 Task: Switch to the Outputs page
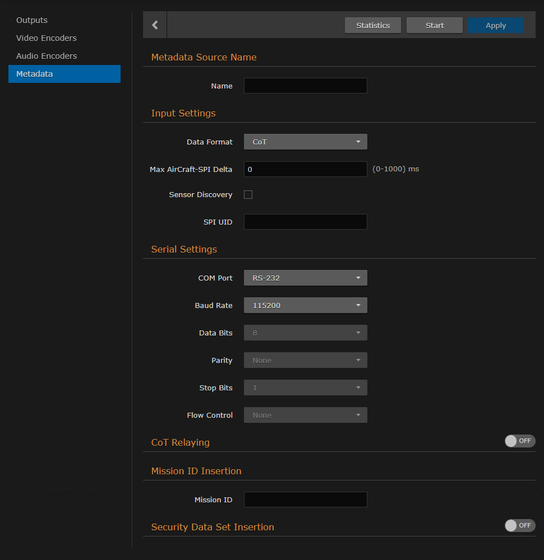point(31,20)
